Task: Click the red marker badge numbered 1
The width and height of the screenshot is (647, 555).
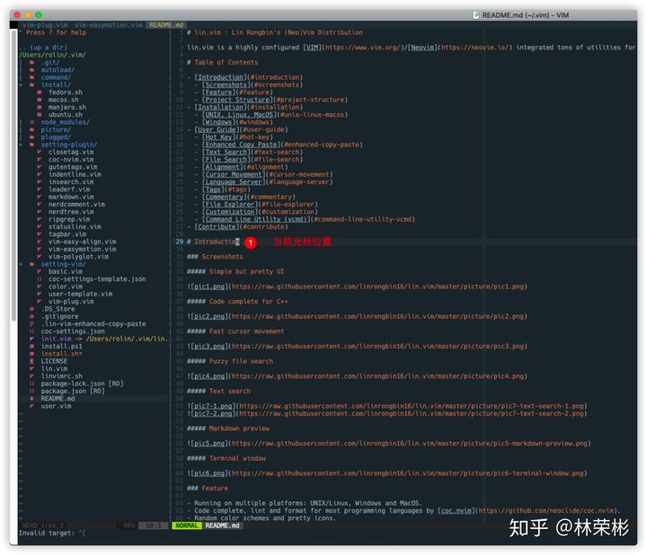Action: click(251, 242)
